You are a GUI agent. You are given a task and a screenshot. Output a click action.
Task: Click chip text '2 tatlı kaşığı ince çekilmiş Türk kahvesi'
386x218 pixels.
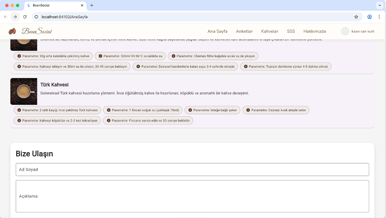[x=68, y=110]
